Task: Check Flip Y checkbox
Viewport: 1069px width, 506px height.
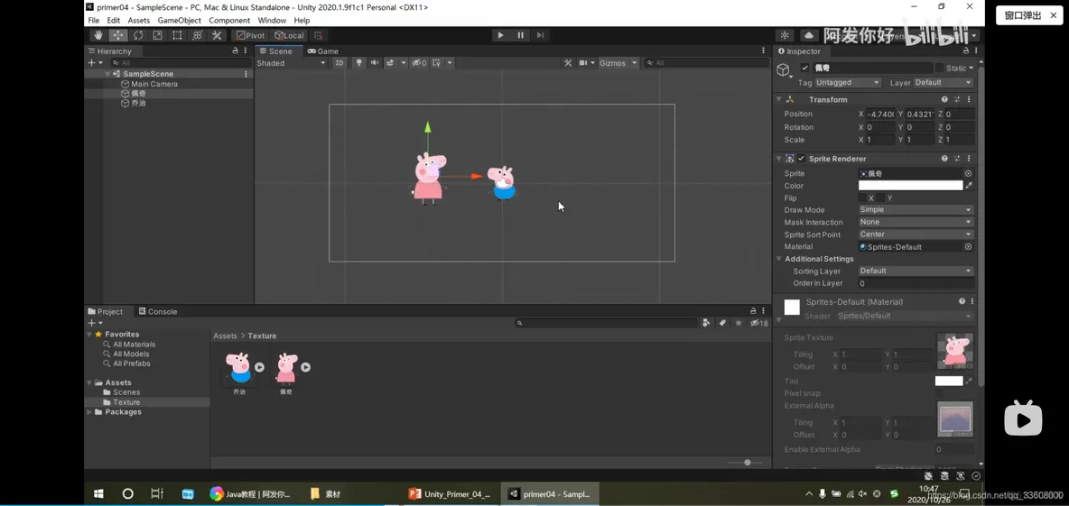Action: pos(880,198)
